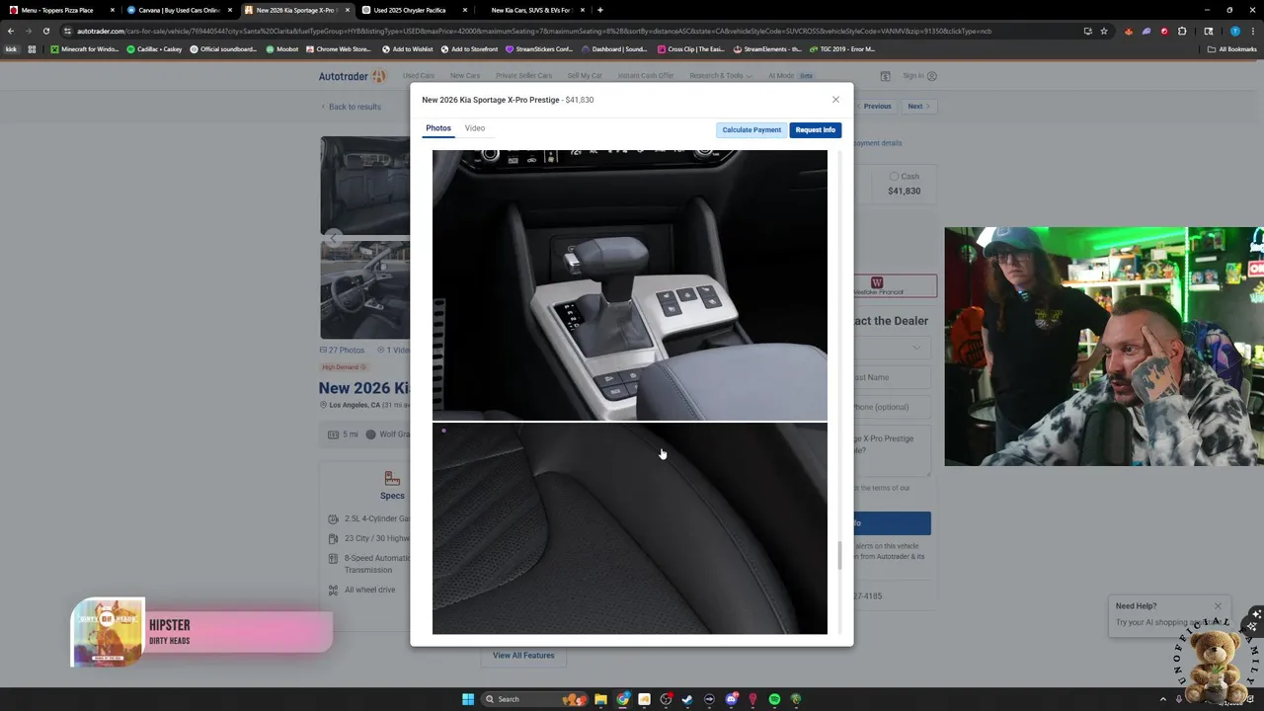1264x711 pixels.
Task: Open the New Kia Cars, SUVs & EVs tab
Action: pyautogui.click(x=533, y=10)
